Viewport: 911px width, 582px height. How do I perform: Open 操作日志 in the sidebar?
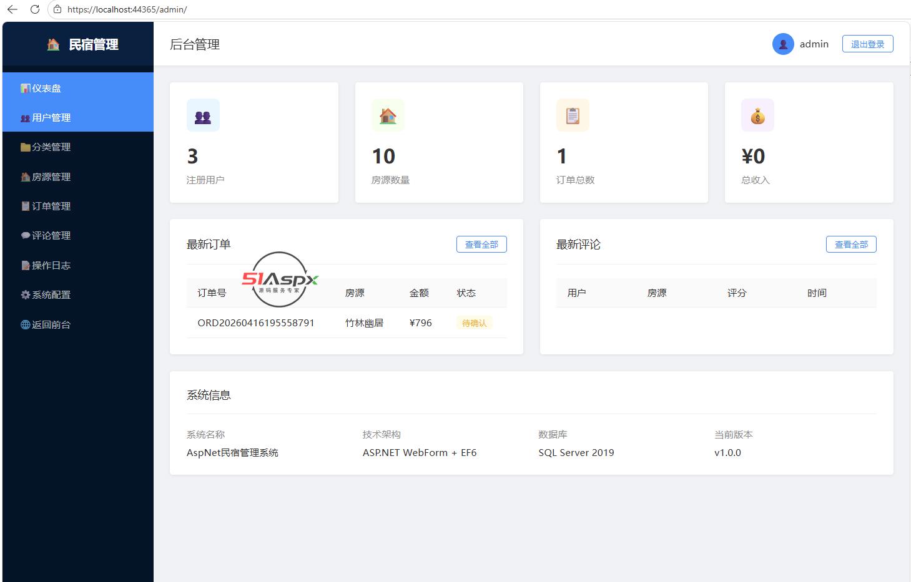(78, 265)
